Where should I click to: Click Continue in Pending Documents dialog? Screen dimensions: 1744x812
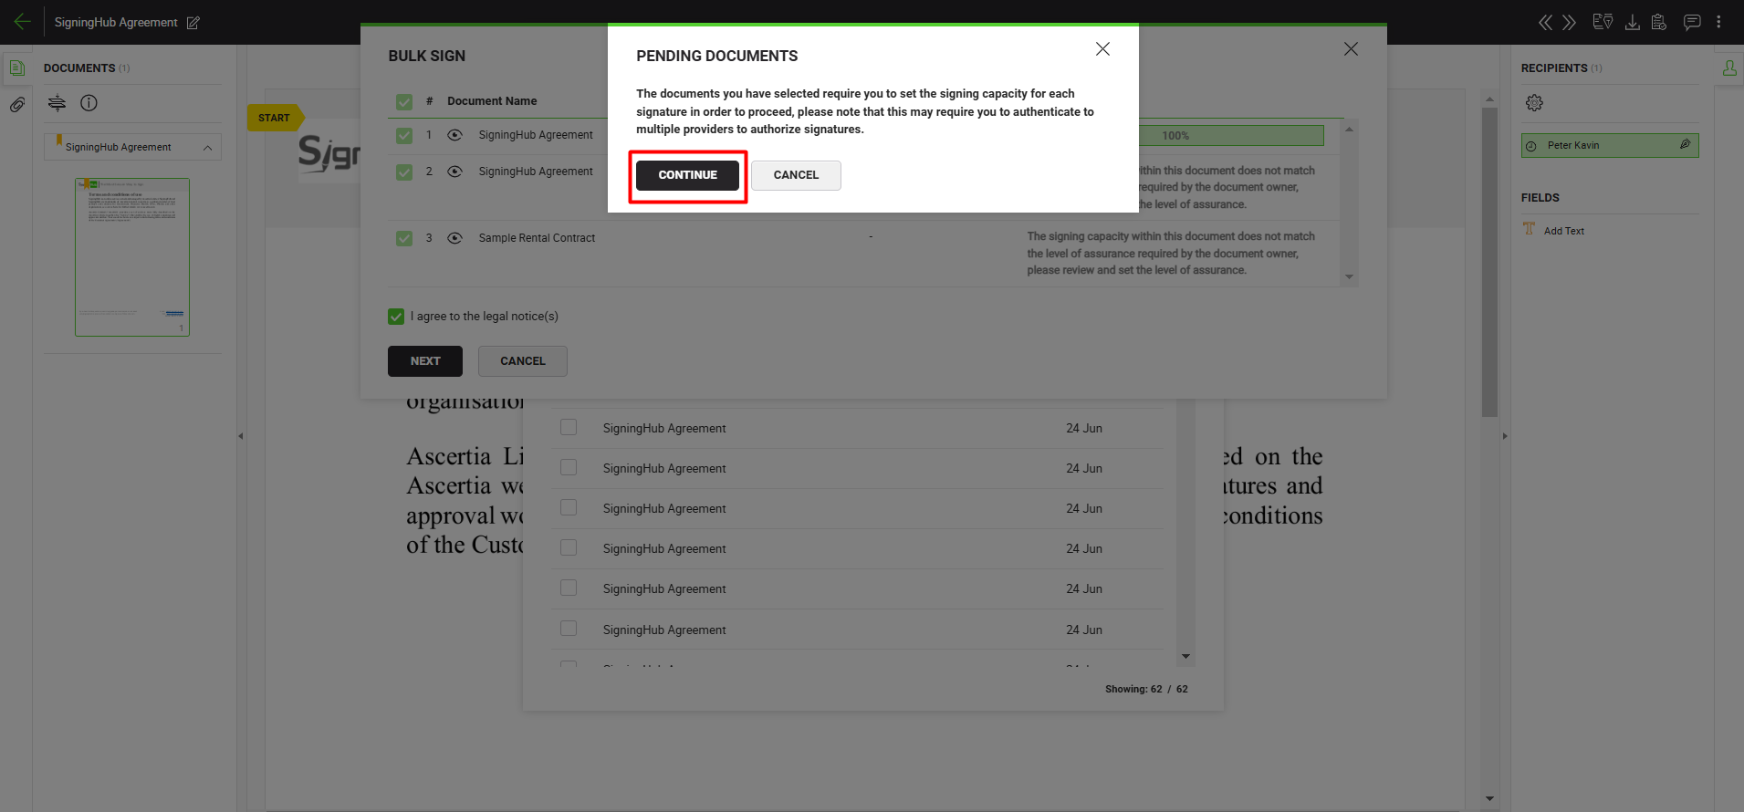(x=687, y=175)
